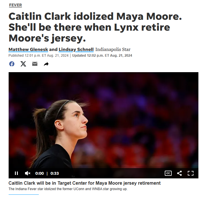Open the curved-arrow share options icon
Viewport: 203px width, 197px height.
(x=46, y=64)
